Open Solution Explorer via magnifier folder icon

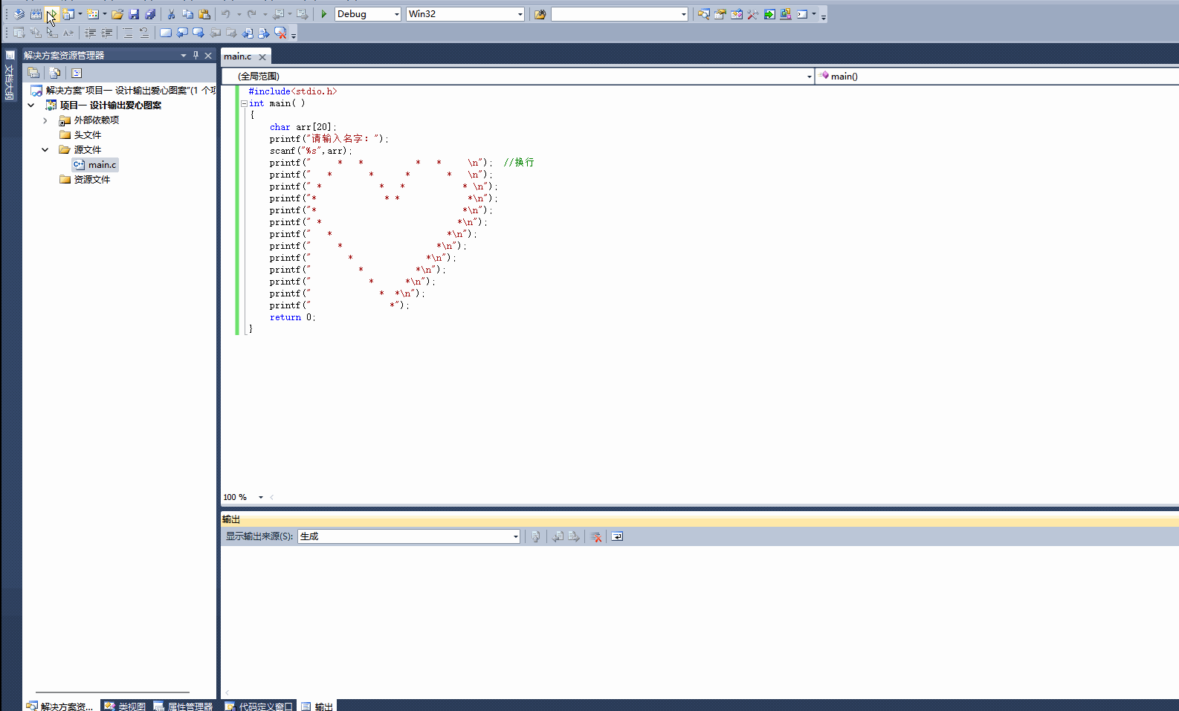703,14
